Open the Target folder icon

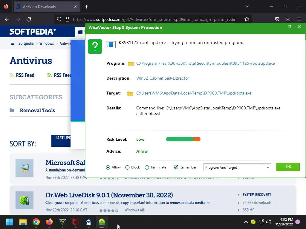130,93
